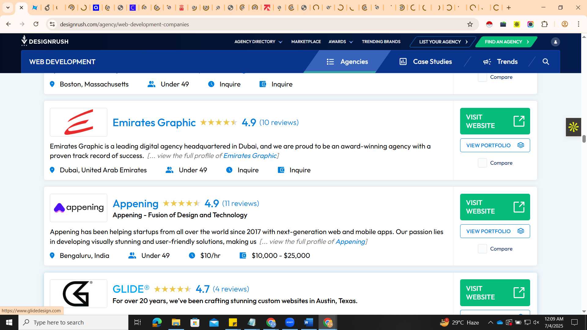
Task: Visit Website for Emirates Graphic
Action: click(x=495, y=121)
